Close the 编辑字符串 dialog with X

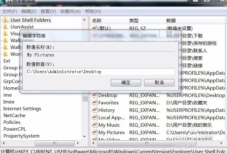click(x=169, y=34)
